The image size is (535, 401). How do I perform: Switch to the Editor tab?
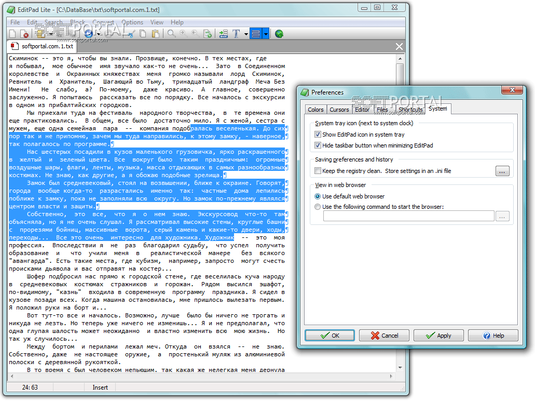(362, 110)
